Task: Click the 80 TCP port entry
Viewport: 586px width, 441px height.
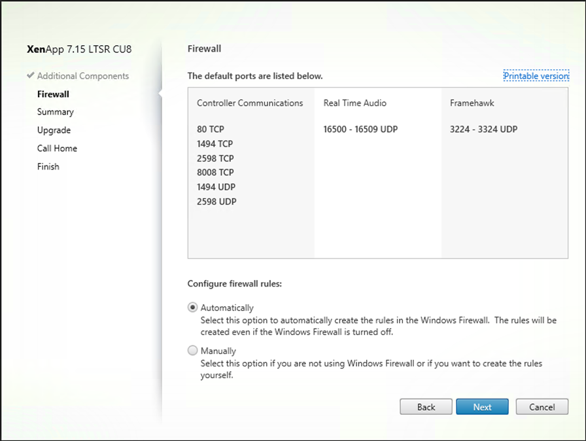Action: coord(211,130)
